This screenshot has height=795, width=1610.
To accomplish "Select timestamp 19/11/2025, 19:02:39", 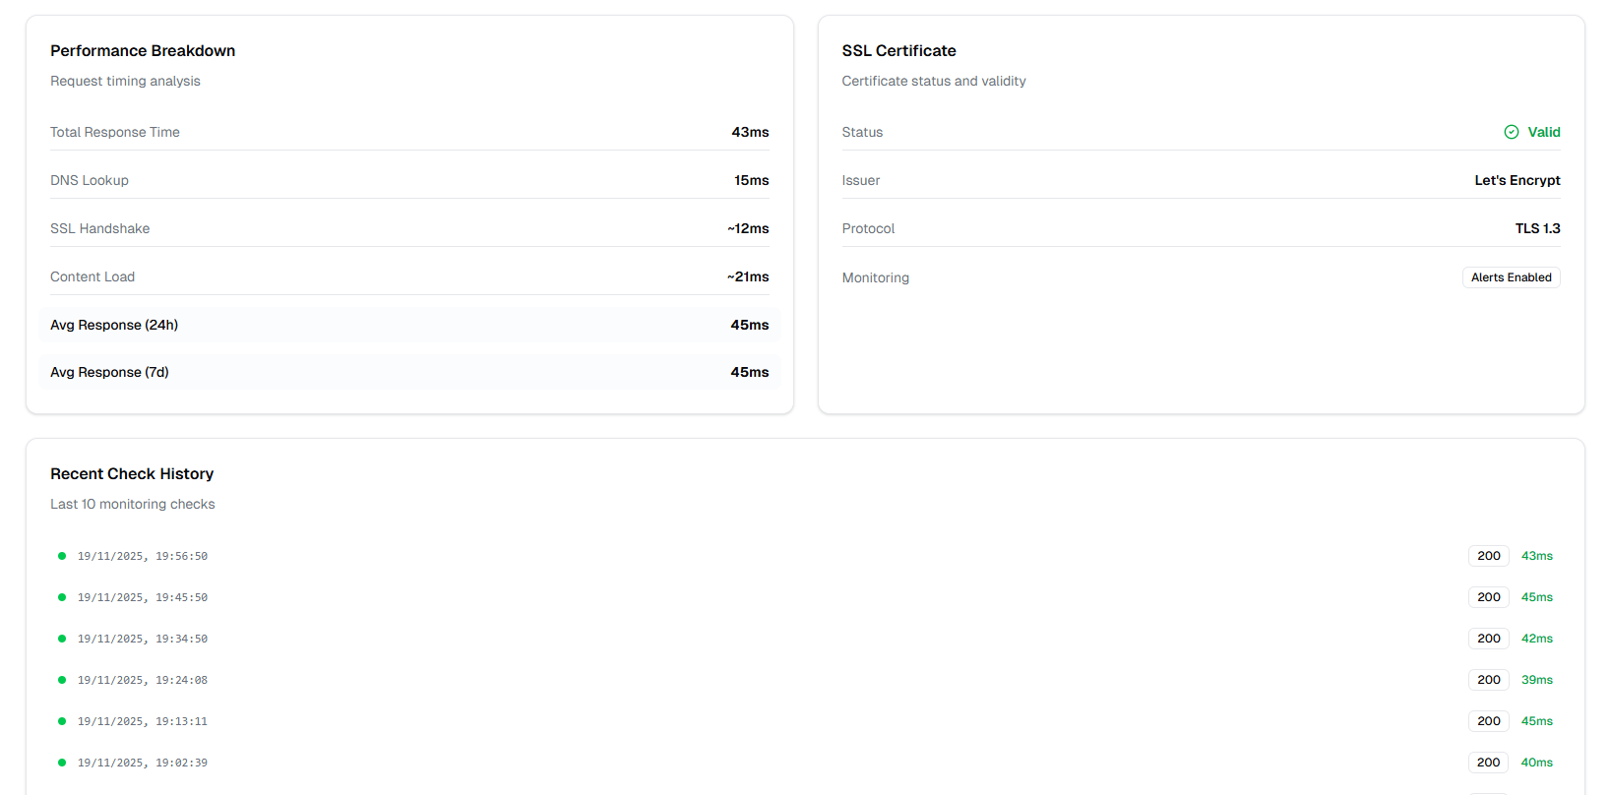I will [143, 763].
